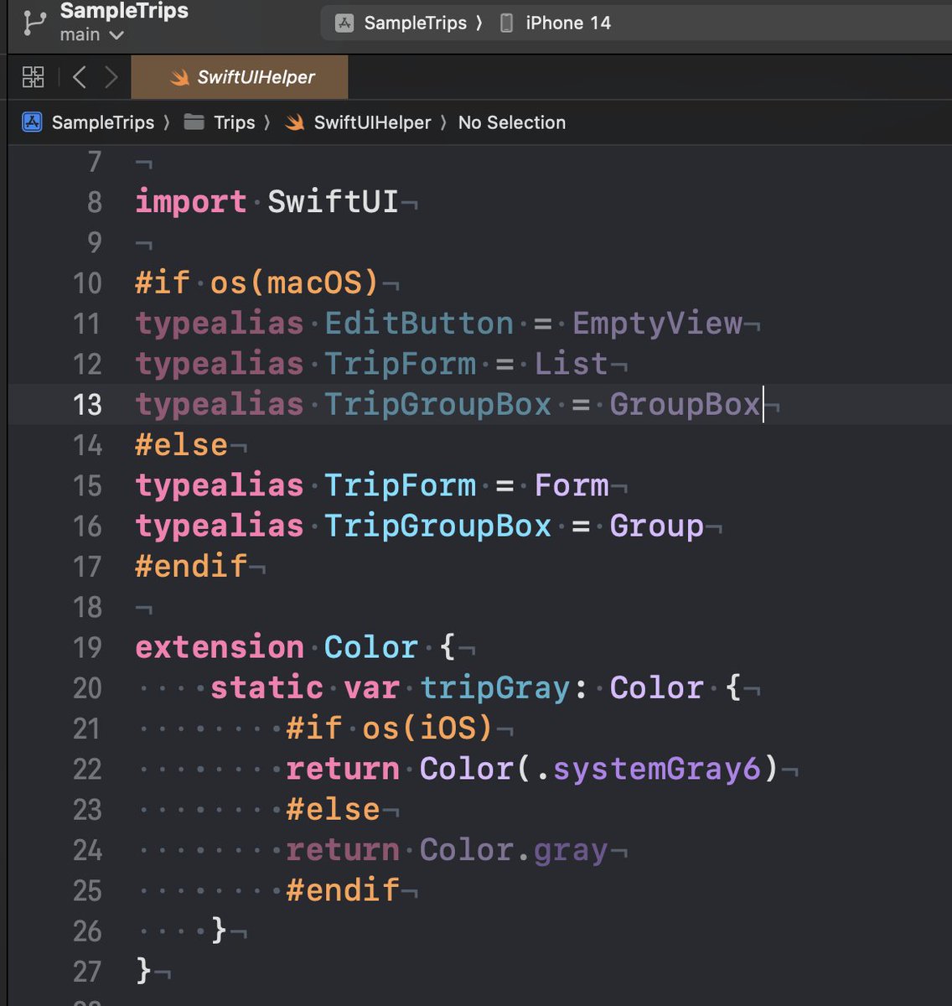
Task: Click the iPhone device icon
Action: (506, 23)
